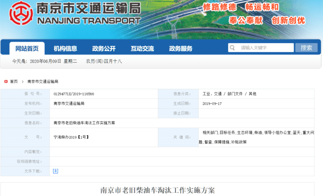Focus the 请输入关键字 search field
Viewport: 323px width, 196px height.
tap(265, 48)
